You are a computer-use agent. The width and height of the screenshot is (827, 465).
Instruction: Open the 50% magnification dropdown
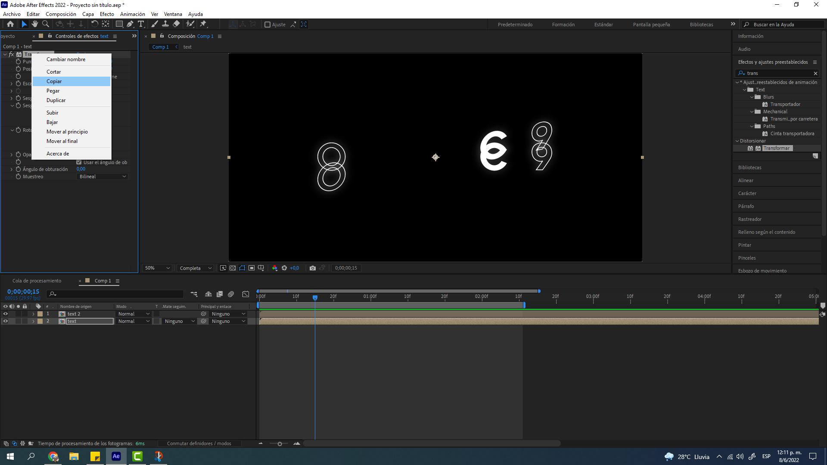pyautogui.click(x=157, y=268)
